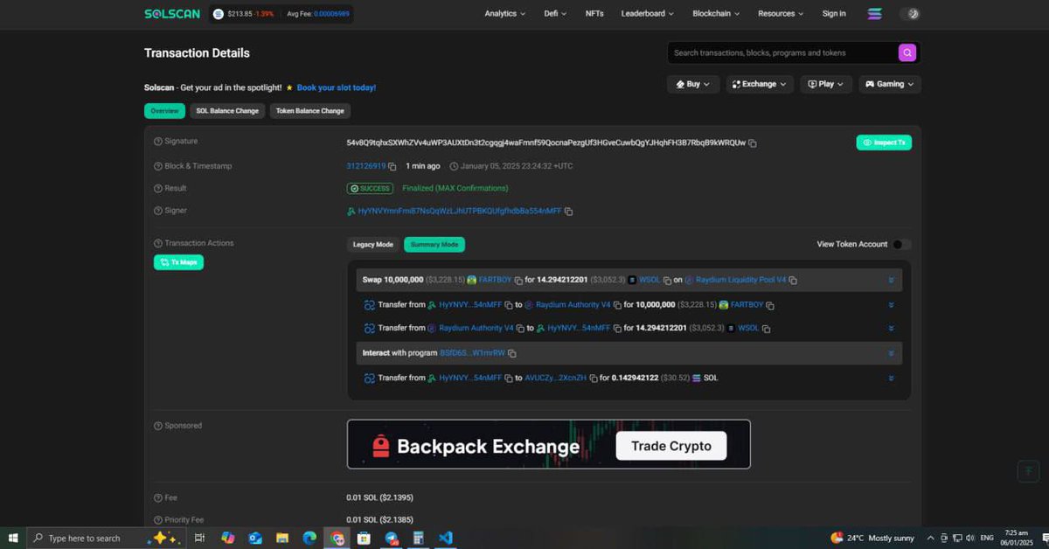Screen dimensions: 1049x549
Task: Open block 312126919 link
Action: coord(366,166)
